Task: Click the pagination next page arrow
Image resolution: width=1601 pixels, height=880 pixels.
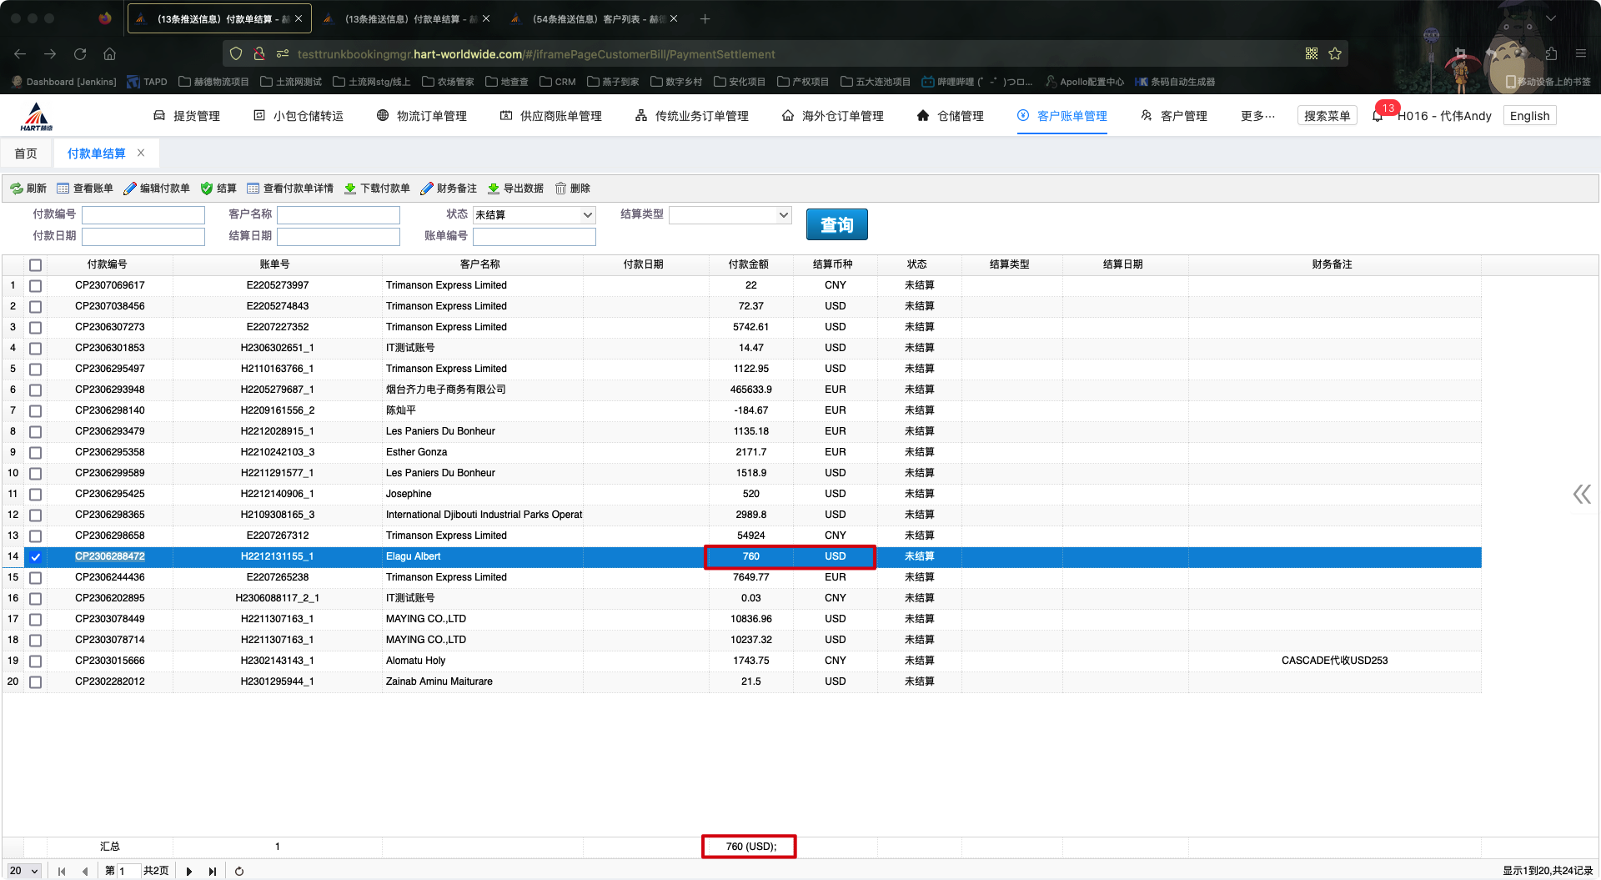Action: (189, 871)
